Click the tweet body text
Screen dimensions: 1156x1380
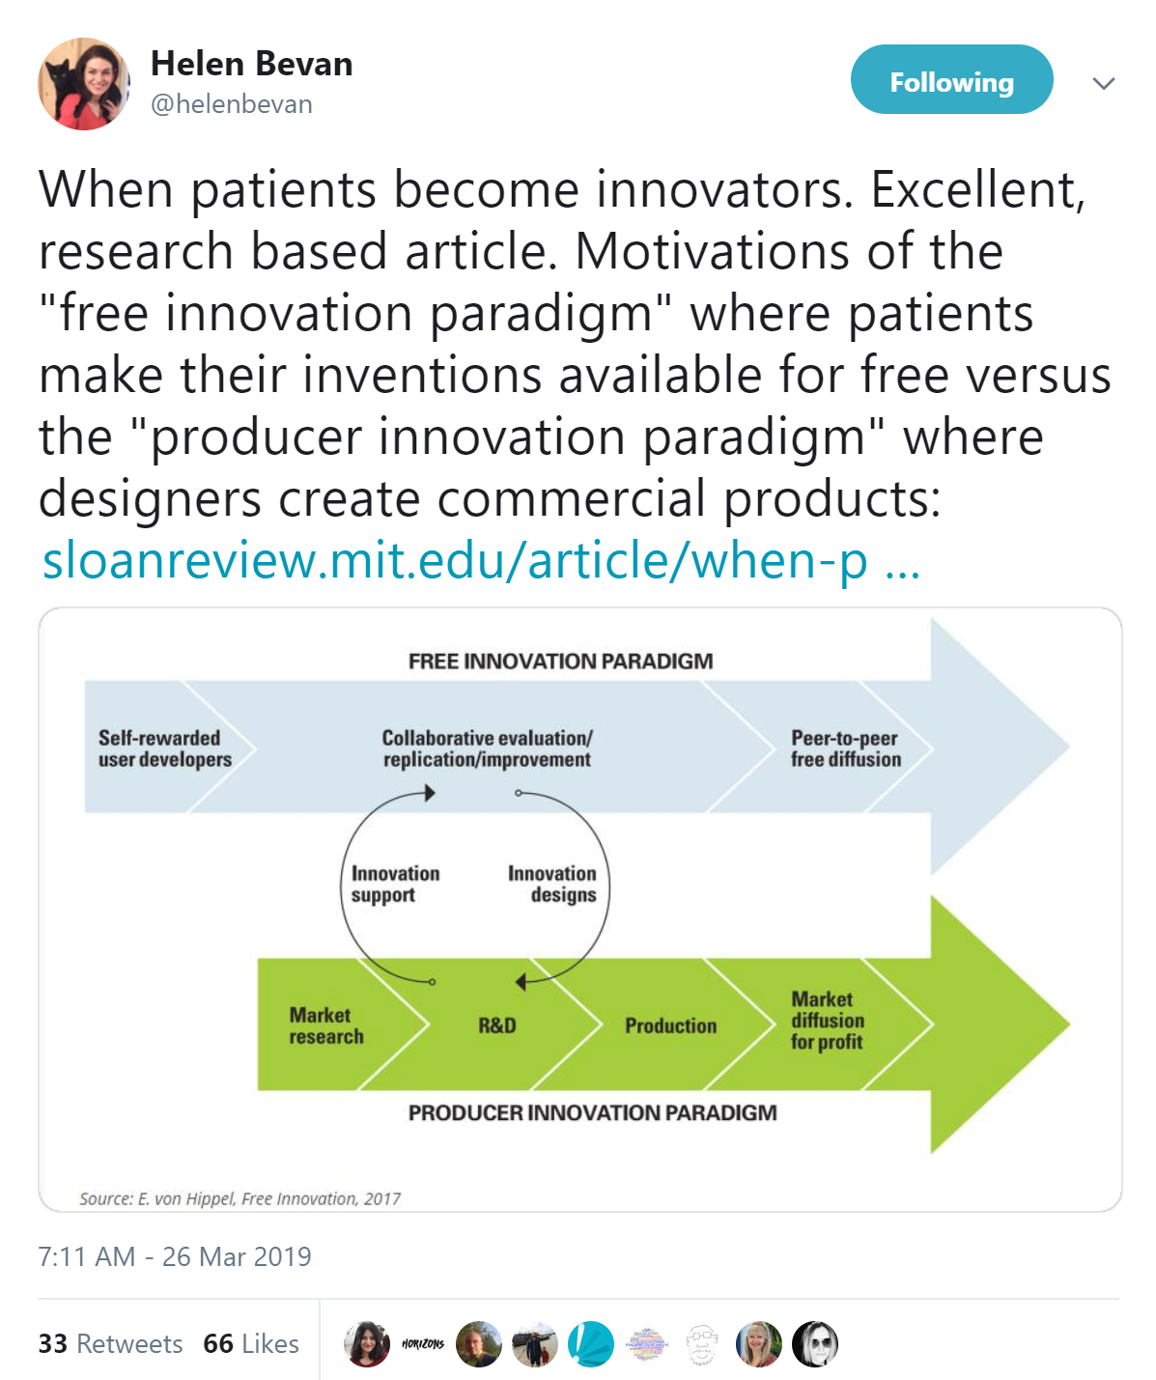(576, 344)
